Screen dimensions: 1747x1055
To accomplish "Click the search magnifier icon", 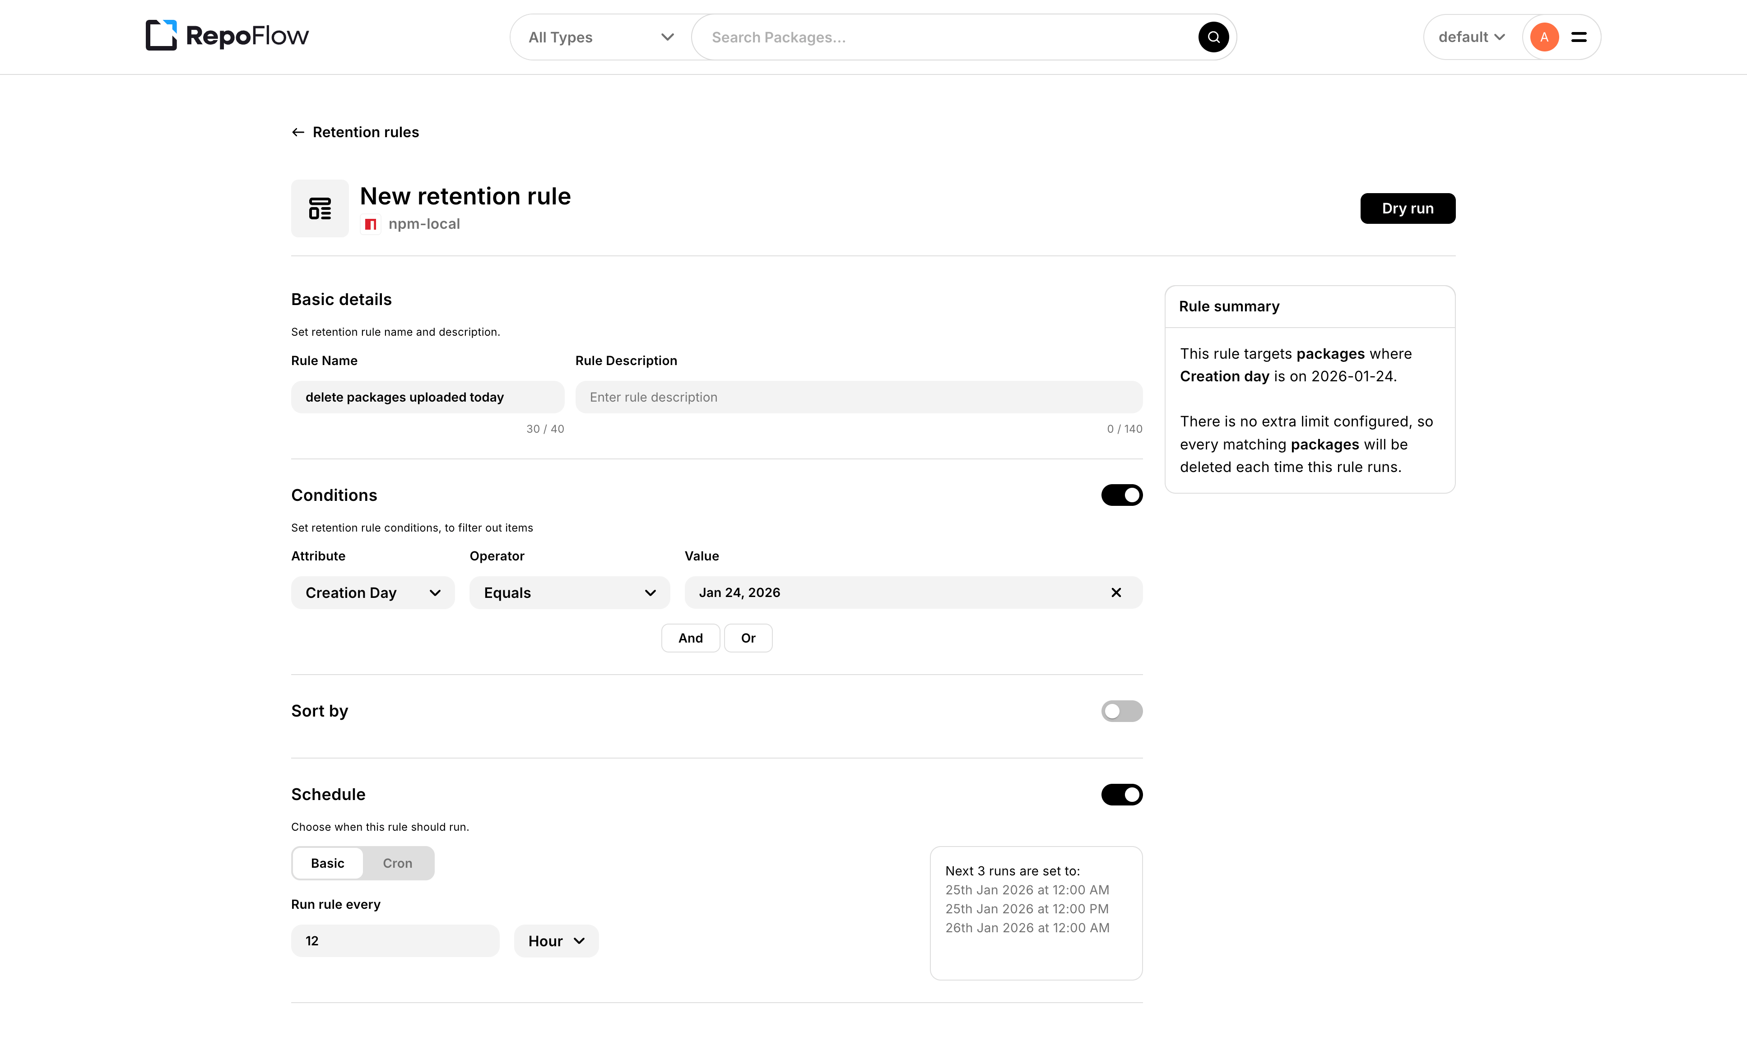I will pyautogui.click(x=1213, y=37).
